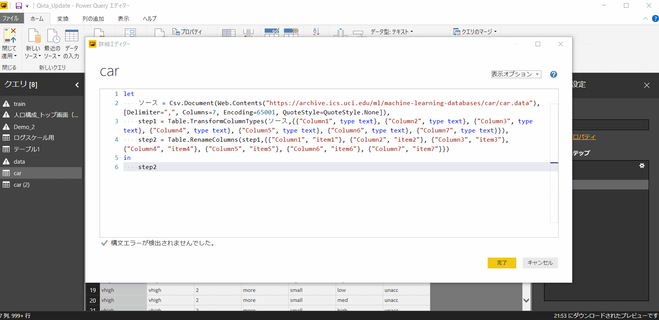Image resolution: width=659 pixels, height=320 pixels.
Task: Collapse the ribbon with the up chevron
Action: (645, 18)
